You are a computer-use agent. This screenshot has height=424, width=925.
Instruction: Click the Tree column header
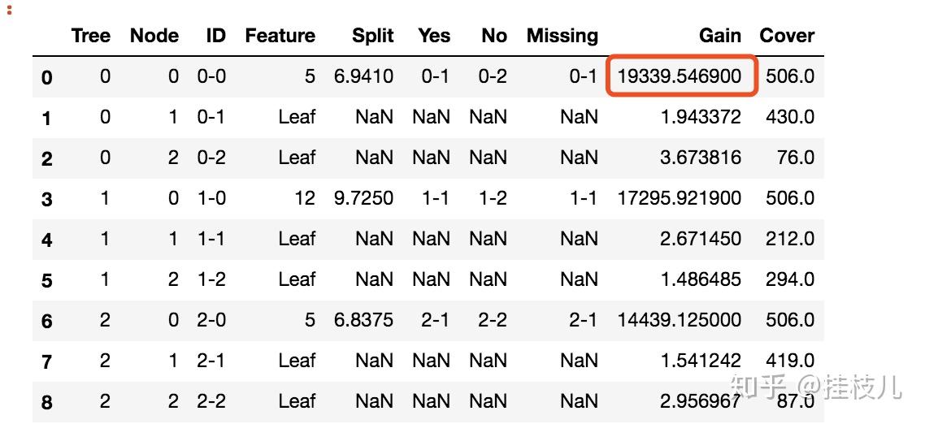(x=90, y=36)
